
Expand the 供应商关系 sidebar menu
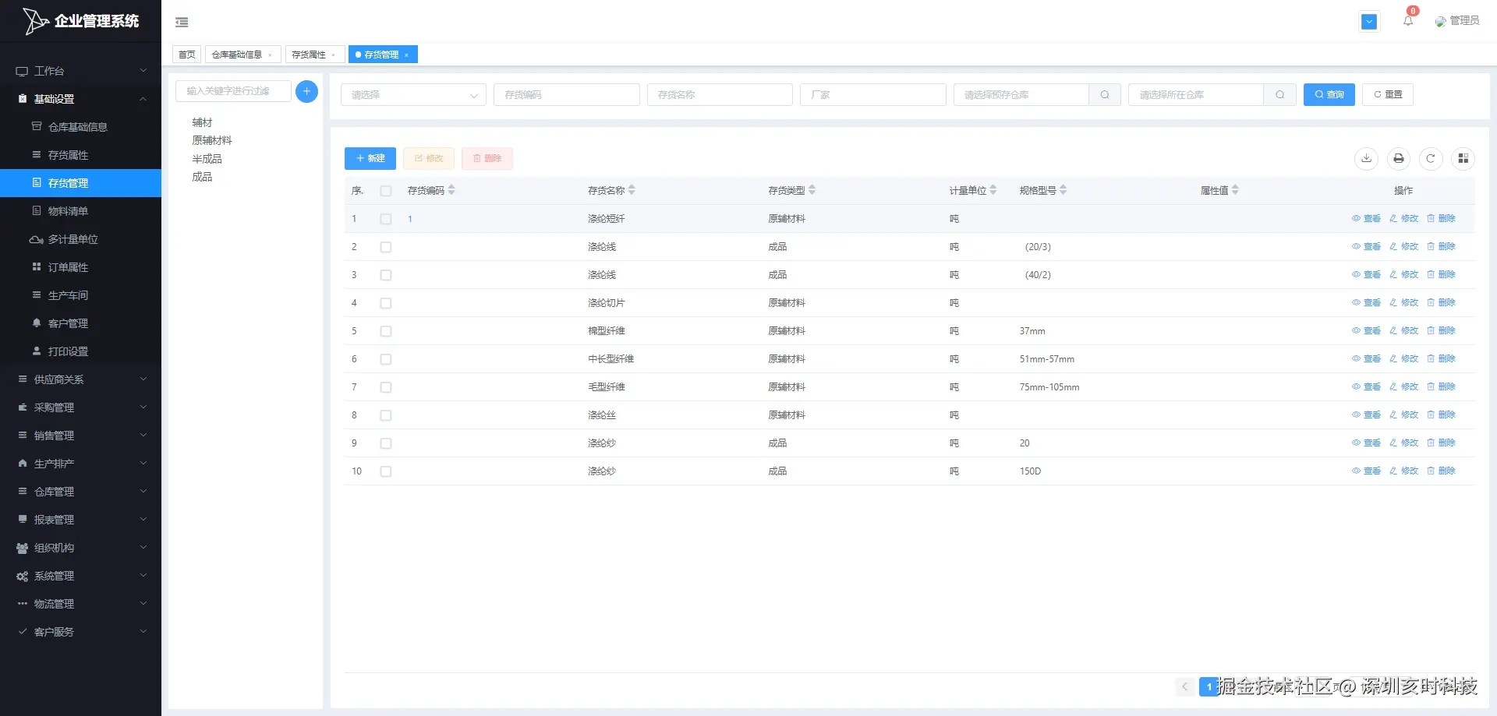coord(80,379)
